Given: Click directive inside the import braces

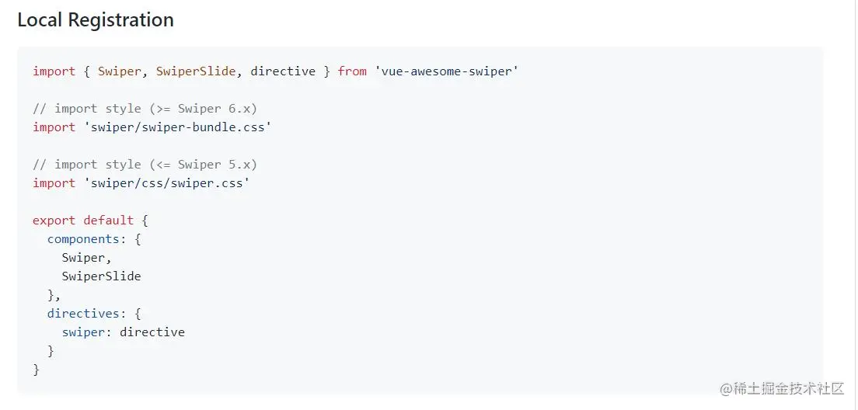Looking at the screenshot, I should (283, 71).
